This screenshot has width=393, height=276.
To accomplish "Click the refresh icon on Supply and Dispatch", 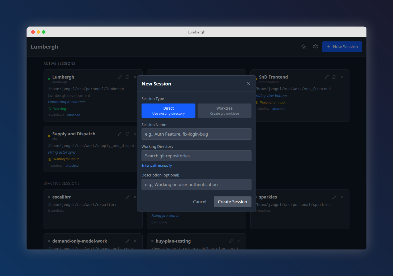I will (127, 134).
